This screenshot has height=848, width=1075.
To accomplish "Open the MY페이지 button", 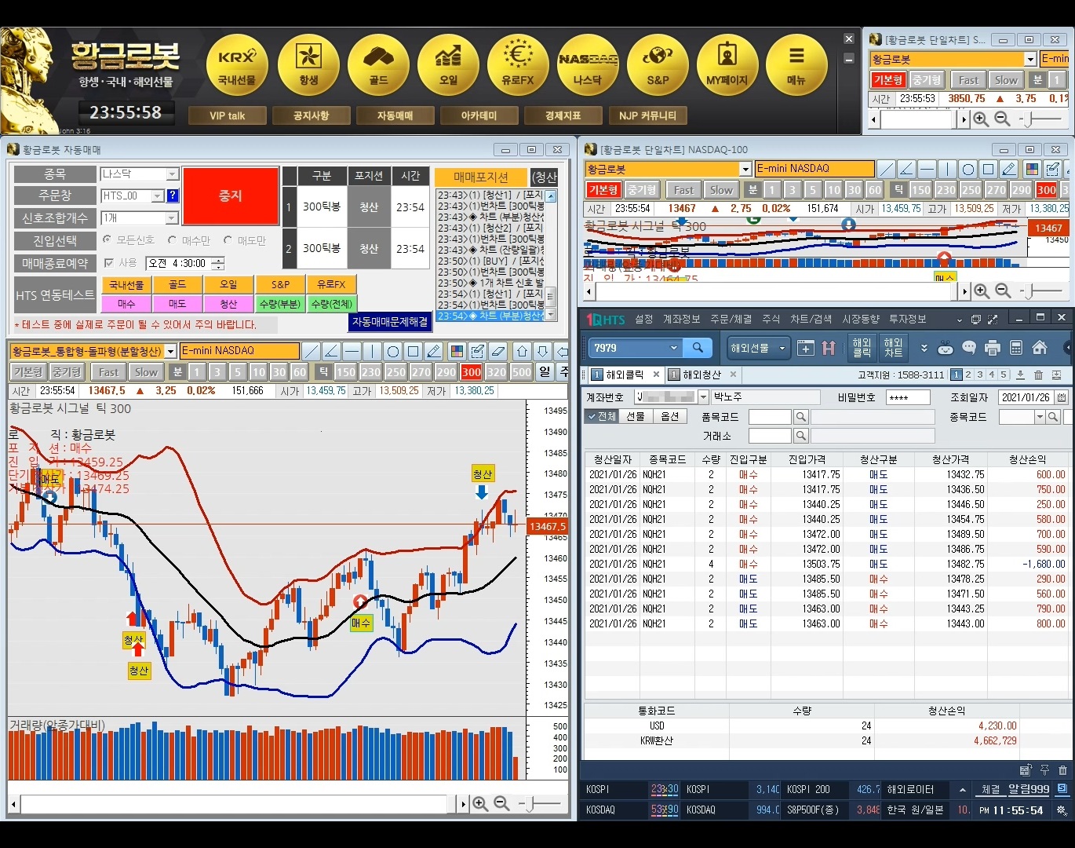I will (727, 65).
